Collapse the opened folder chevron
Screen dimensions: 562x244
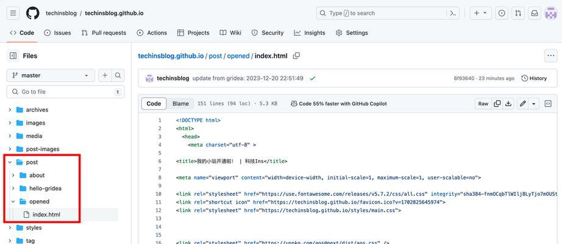point(13,201)
